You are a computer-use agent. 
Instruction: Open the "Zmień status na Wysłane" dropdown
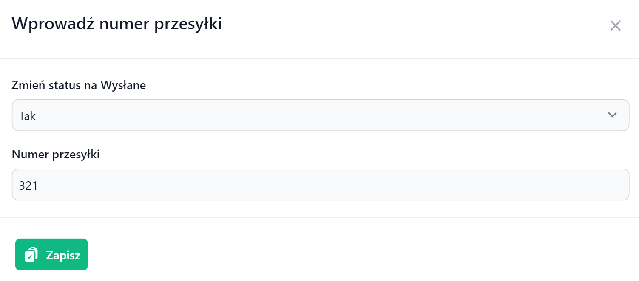[x=320, y=115]
